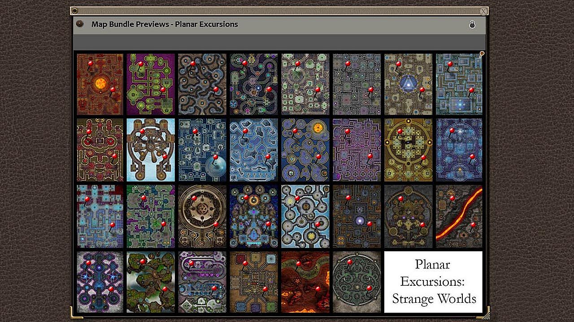Screen dimensions: 574x322
Task: Select the floating forest islands map
Action: tap(151, 282)
